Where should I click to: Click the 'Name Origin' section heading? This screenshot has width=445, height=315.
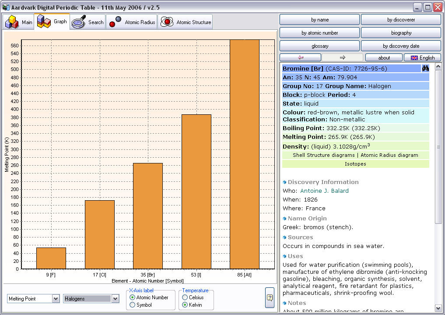[307, 219]
